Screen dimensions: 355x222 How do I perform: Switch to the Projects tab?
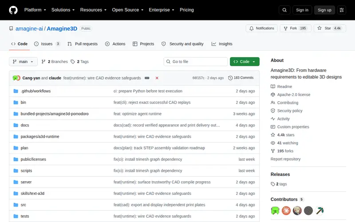[x=143, y=44]
